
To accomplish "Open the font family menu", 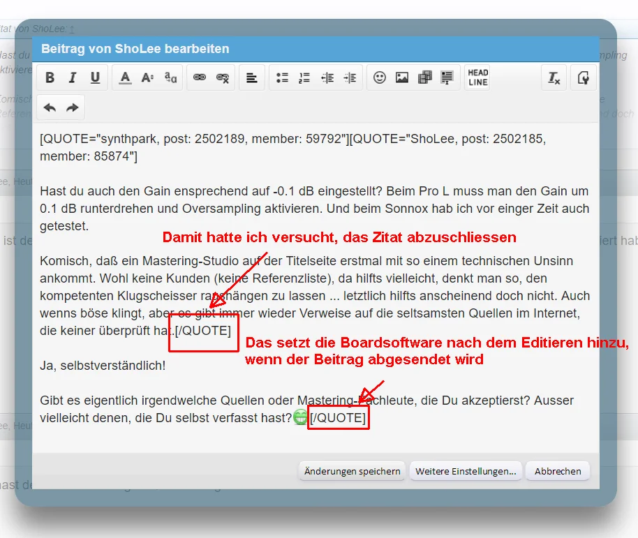I will tap(170, 77).
